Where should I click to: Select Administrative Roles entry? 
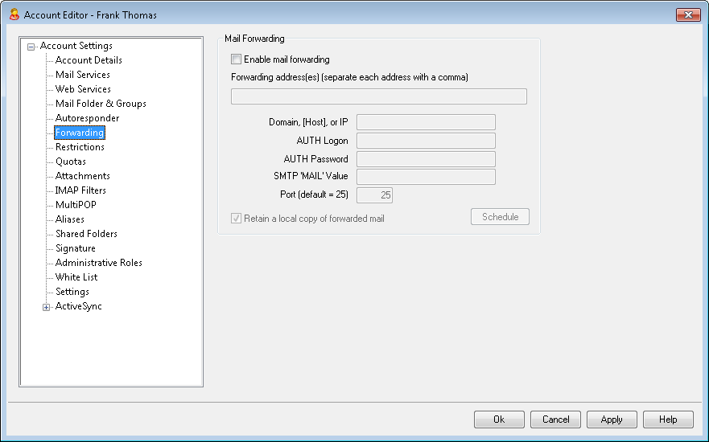click(98, 262)
